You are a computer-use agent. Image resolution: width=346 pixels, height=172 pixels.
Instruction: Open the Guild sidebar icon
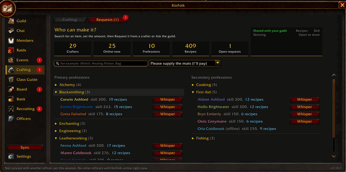(x=11, y=21)
